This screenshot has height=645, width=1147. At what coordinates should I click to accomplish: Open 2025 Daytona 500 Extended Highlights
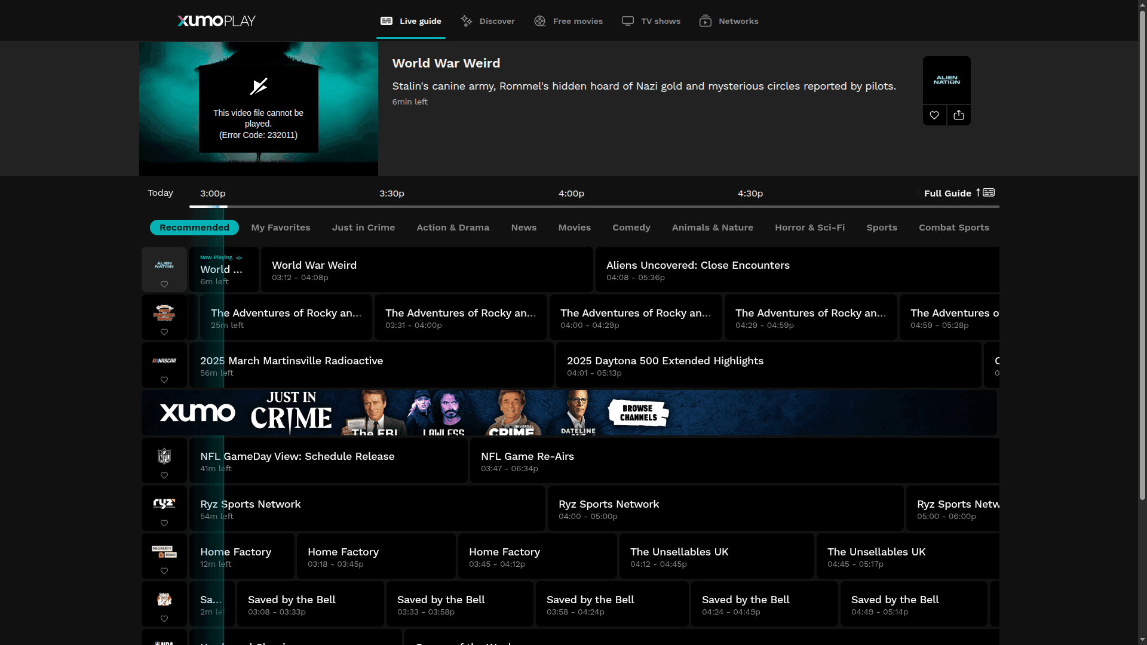coord(769,365)
